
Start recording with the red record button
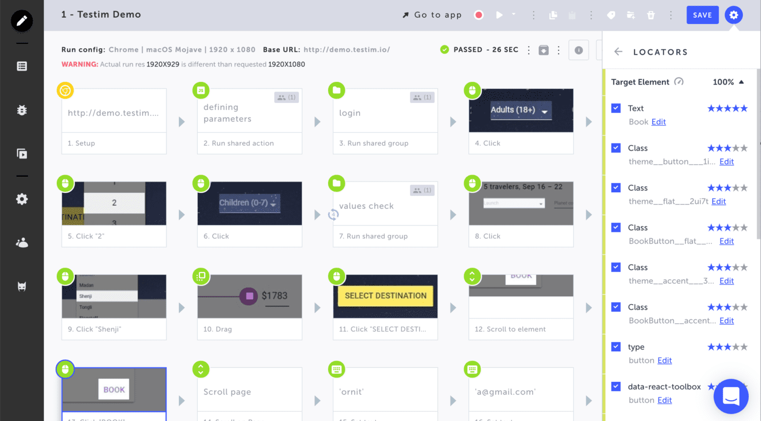click(x=478, y=15)
